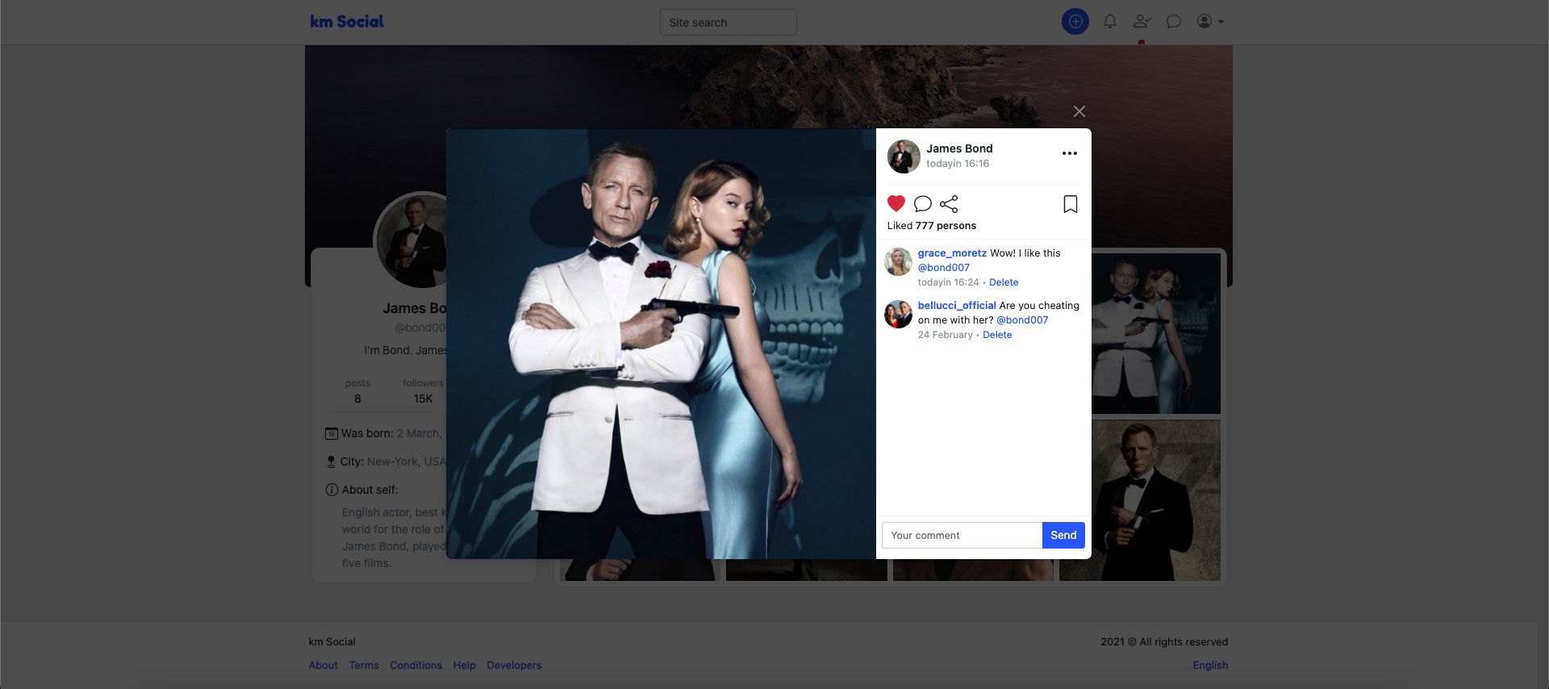
Task: Toggle the red heart like button
Action: [896, 203]
